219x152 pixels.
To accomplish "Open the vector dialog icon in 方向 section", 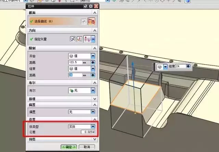I will pyautogui.click(x=80, y=39).
